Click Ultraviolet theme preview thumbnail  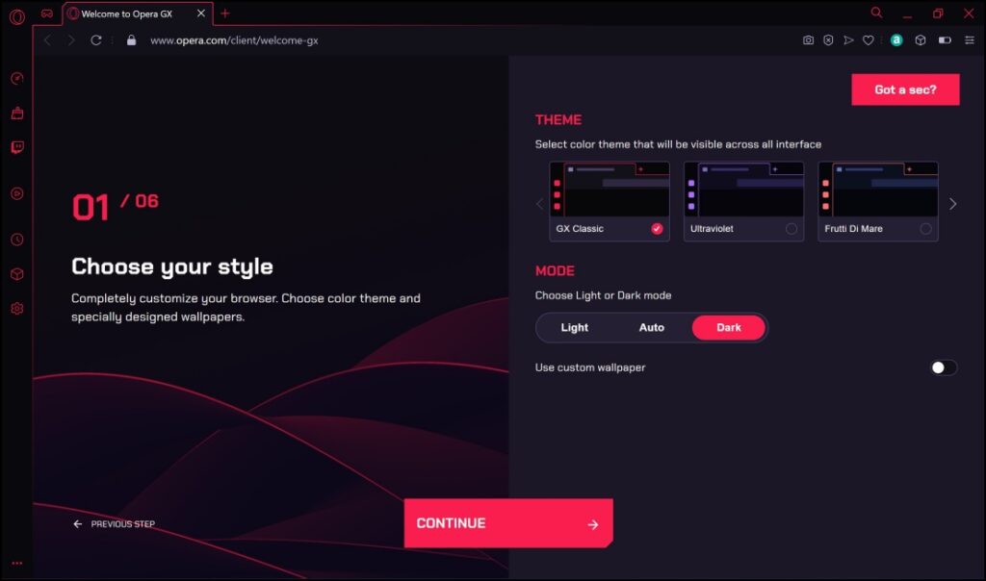pos(744,189)
